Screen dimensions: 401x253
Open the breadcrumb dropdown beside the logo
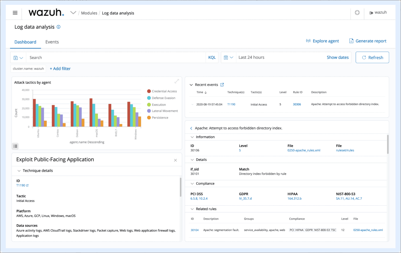click(x=73, y=12)
